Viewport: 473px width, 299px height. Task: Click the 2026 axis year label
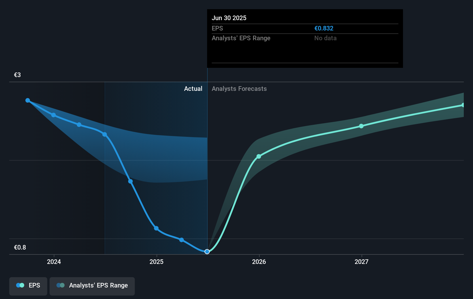(x=259, y=262)
